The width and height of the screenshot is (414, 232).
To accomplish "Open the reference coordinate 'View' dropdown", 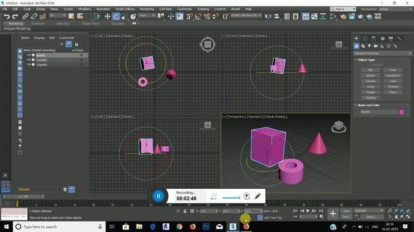I will (147, 15).
